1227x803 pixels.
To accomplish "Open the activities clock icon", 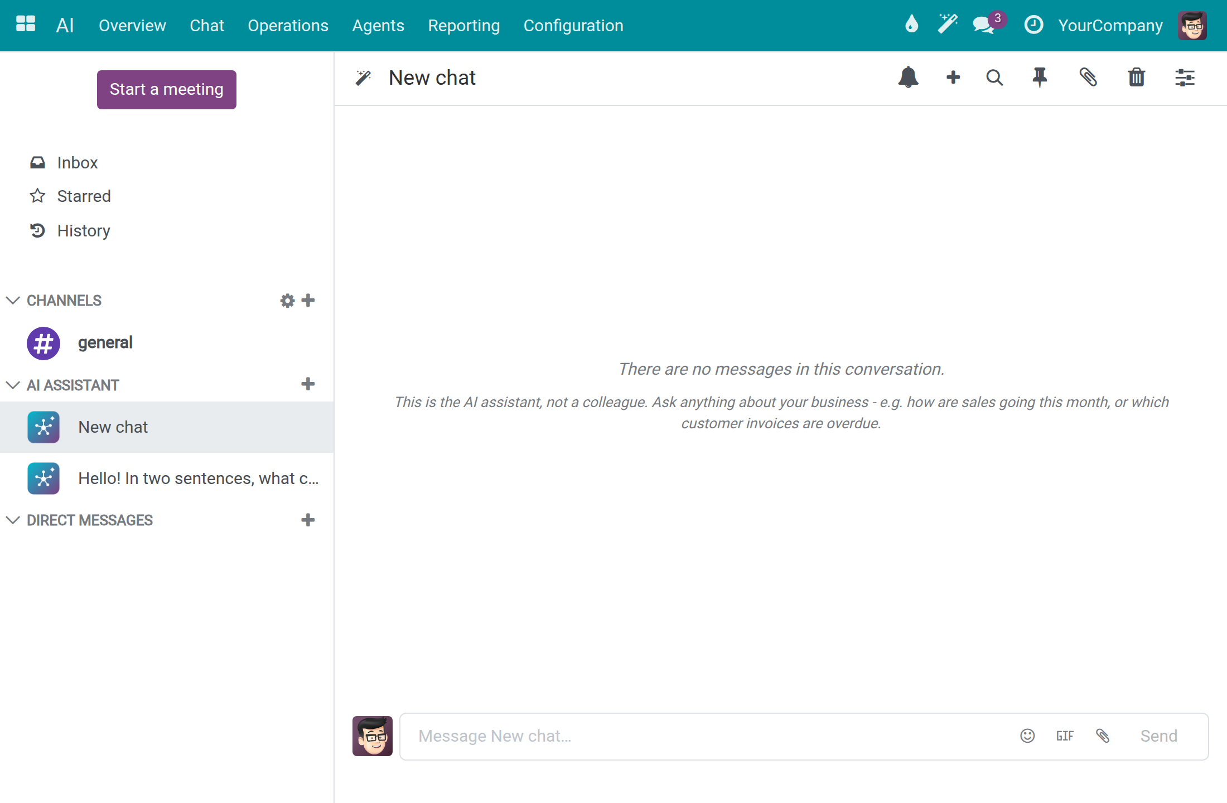I will point(1033,25).
